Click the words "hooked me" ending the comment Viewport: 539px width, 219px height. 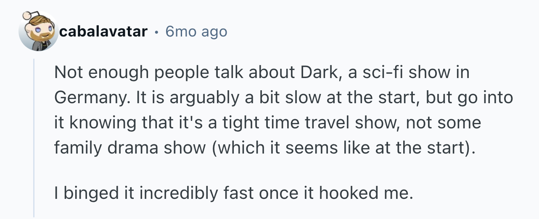click(363, 193)
